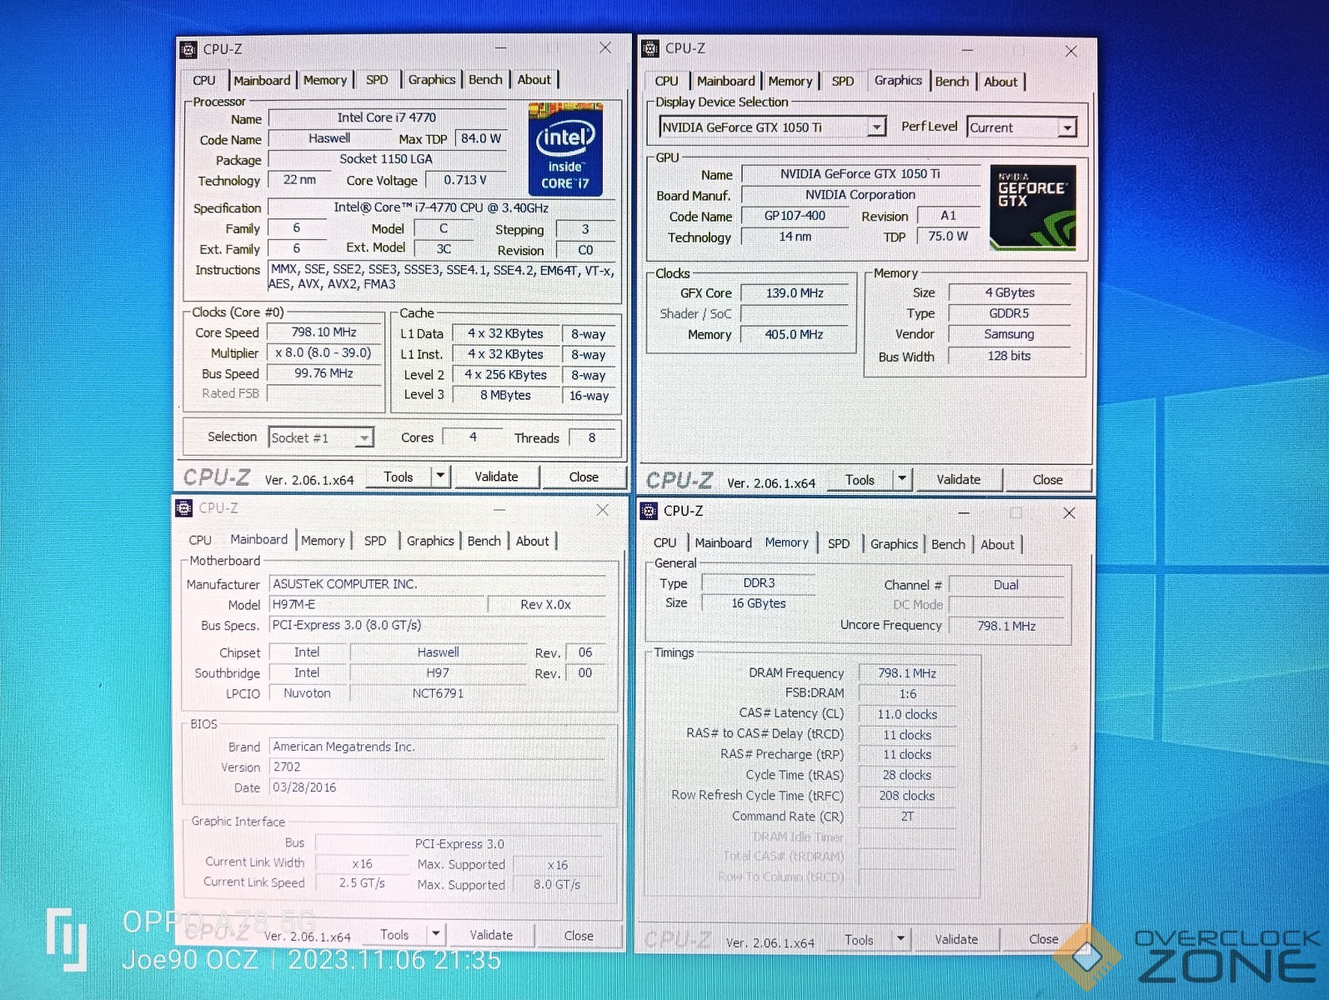Open the About tab in the Graphics window
This screenshot has height=1000, width=1329.
pos(1001,81)
